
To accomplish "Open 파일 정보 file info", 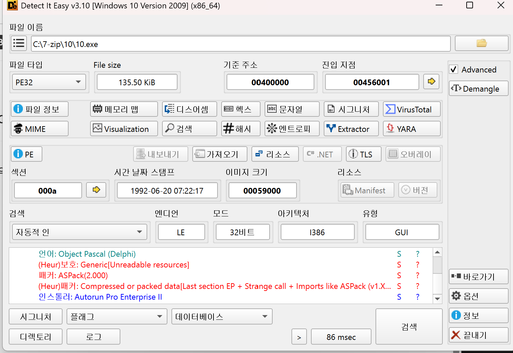I will 40,109.
